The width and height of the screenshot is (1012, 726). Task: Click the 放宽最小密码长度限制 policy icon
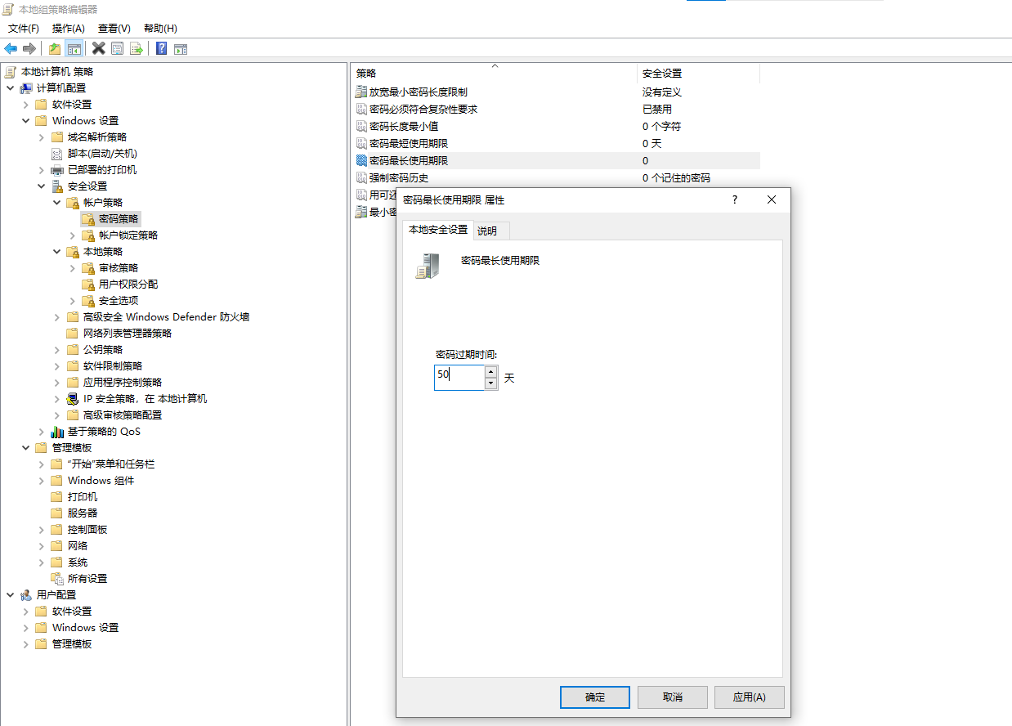pos(361,92)
